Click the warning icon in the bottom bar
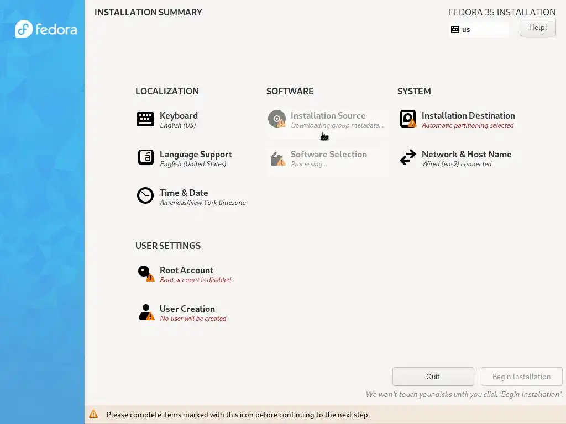The height and width of the screenshot is (424, 566). (93, 414)
